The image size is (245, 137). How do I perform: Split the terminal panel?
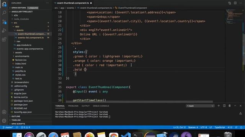(224, 106)
